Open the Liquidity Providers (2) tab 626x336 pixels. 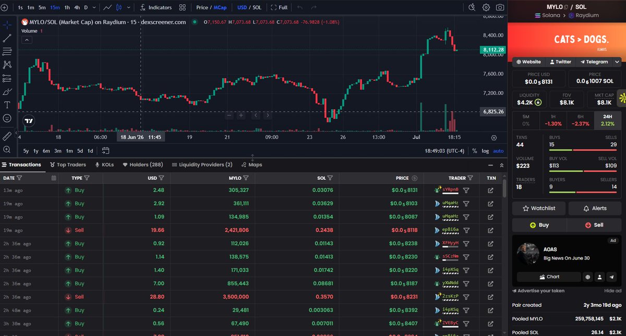coord(202,165)
